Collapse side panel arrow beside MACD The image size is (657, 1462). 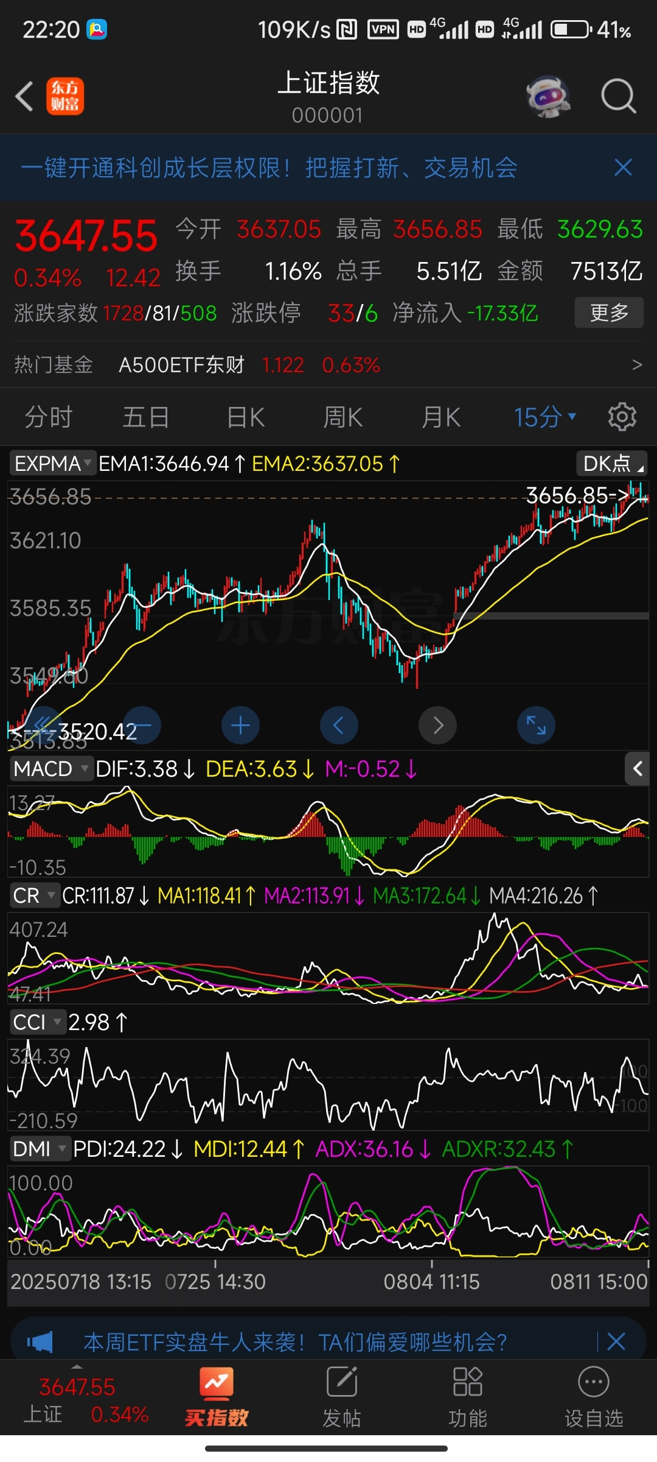coord(638,769)
